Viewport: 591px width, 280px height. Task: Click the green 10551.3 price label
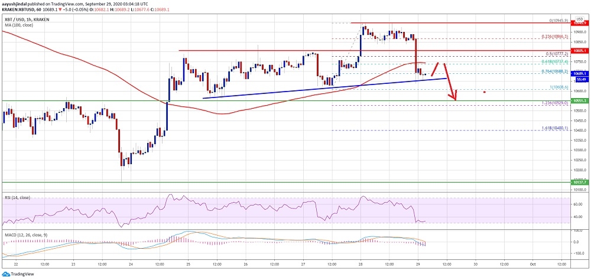579,101
